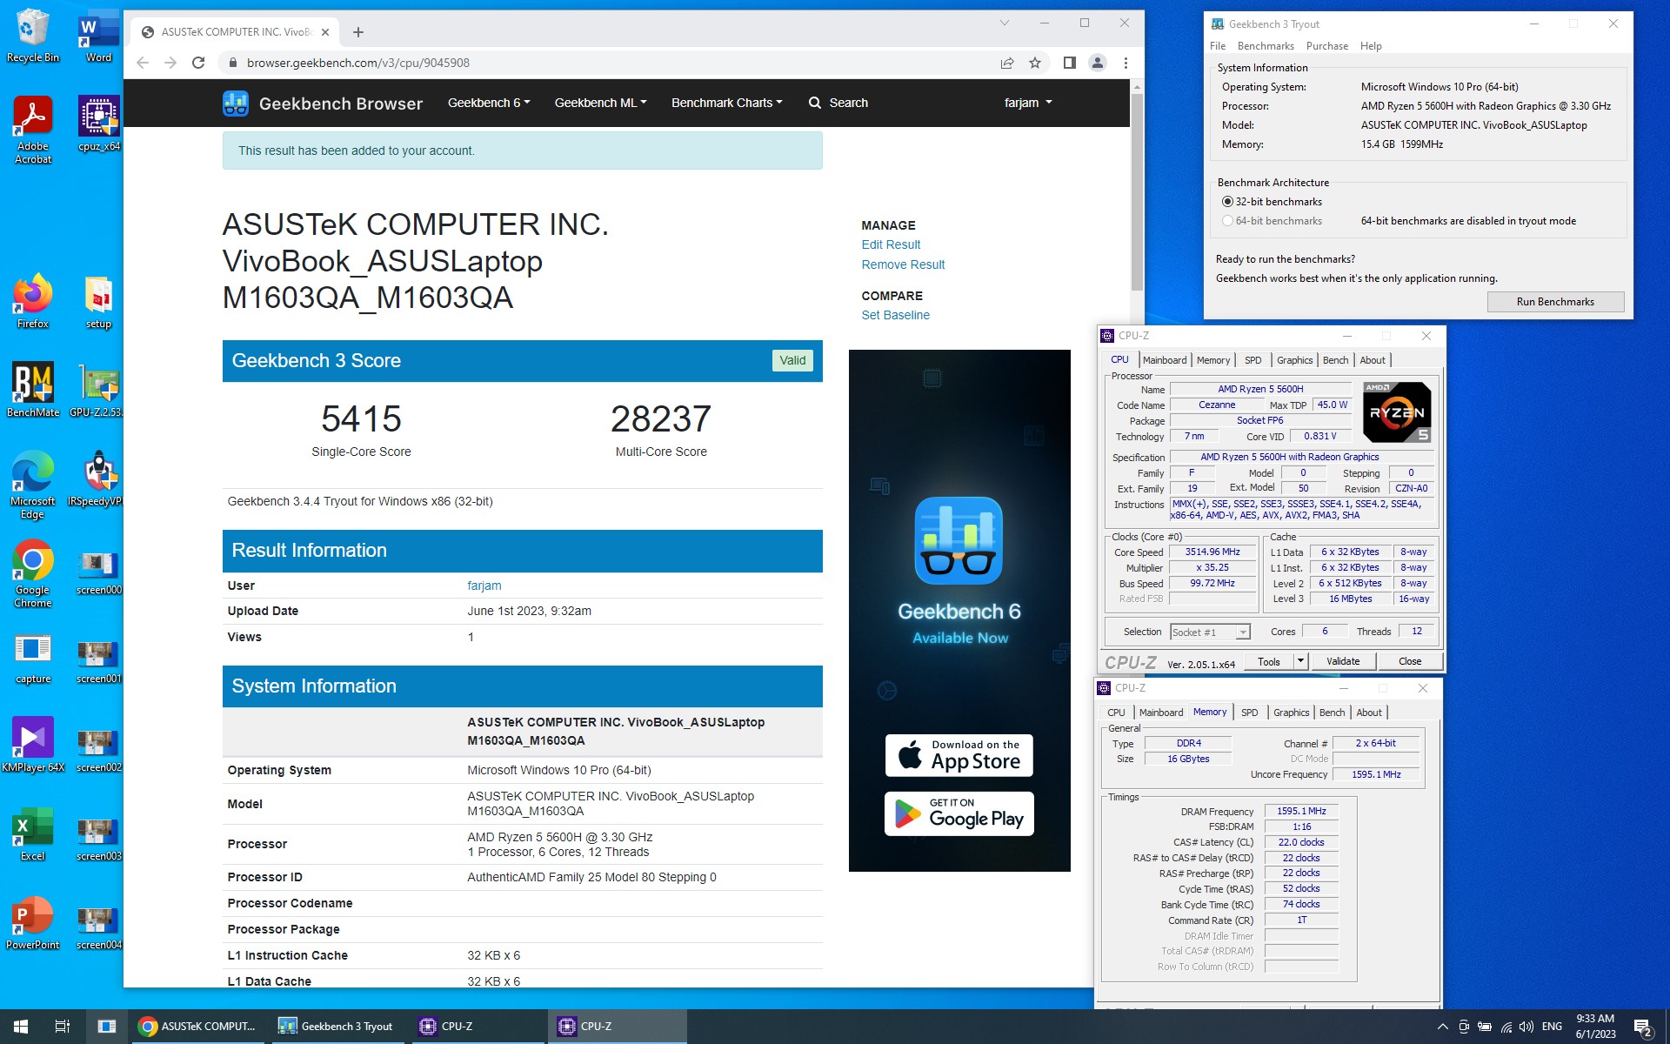This screenshot has height=1044, width=1670.
Task: Open Windows Start menu
Action: pos(21,1027)
